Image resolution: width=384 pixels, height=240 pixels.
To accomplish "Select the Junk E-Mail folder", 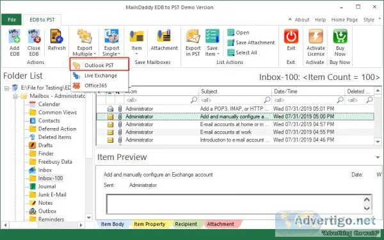I will (52, 195).
